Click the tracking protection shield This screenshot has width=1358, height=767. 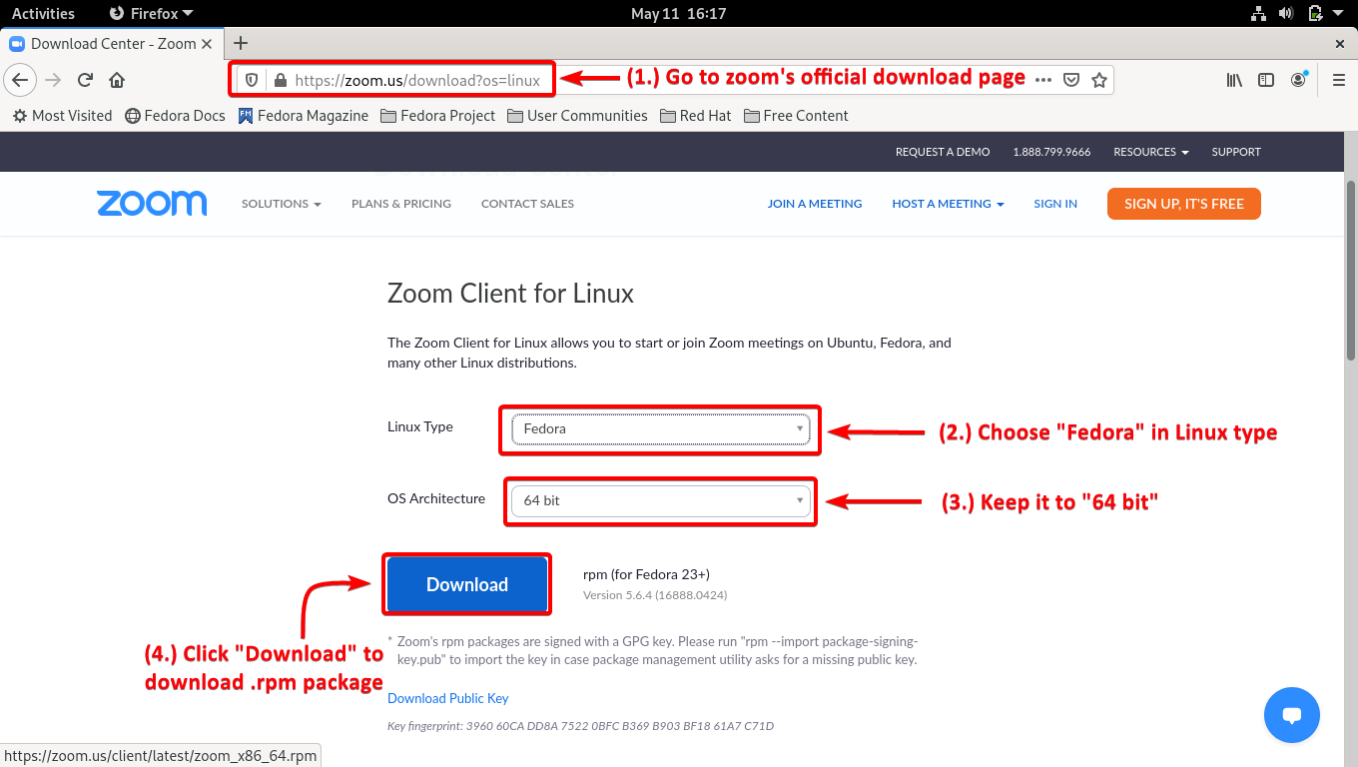(251, 79)
